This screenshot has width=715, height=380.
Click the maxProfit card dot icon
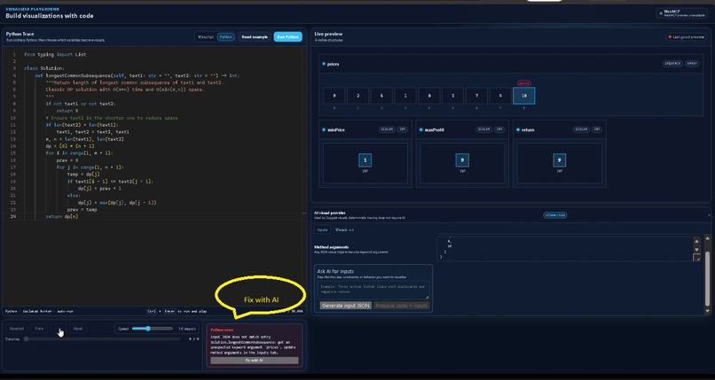(x=420, y=129)
